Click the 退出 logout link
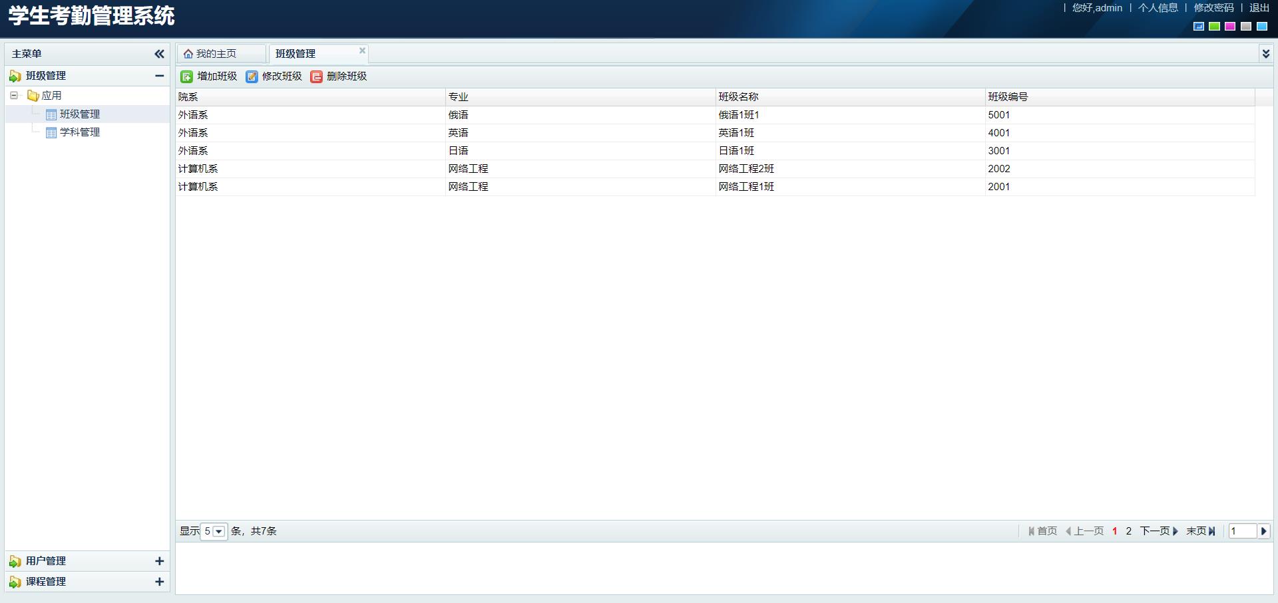 pyautogui.click(x=1259, y=8)
